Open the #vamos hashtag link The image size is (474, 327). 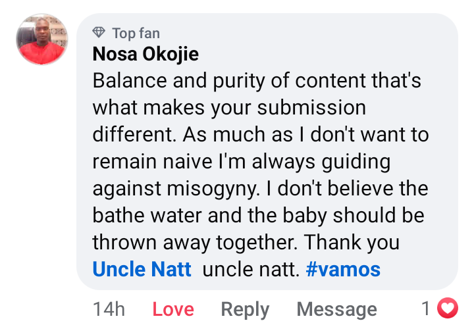343,269
